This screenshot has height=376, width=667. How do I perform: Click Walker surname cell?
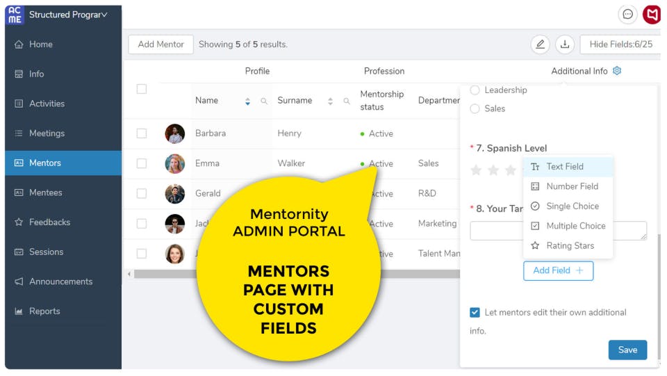tap(291, 163)
